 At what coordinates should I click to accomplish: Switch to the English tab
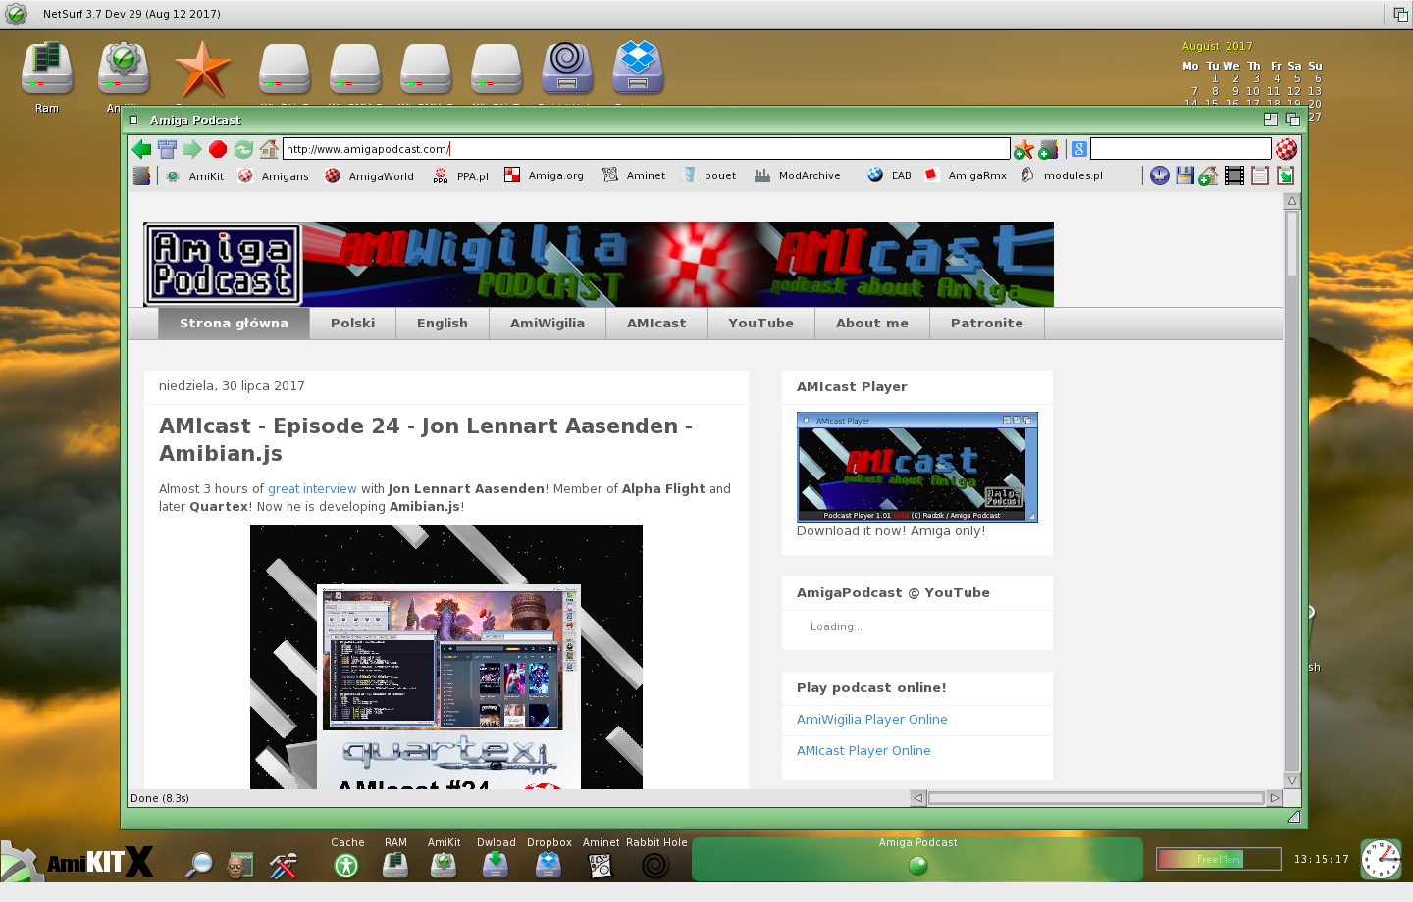pyautogui.click(x=443, y=324)
